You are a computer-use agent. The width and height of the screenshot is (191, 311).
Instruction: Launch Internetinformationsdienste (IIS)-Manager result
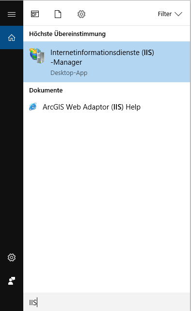pyautogui.click(x=107, y=62)
